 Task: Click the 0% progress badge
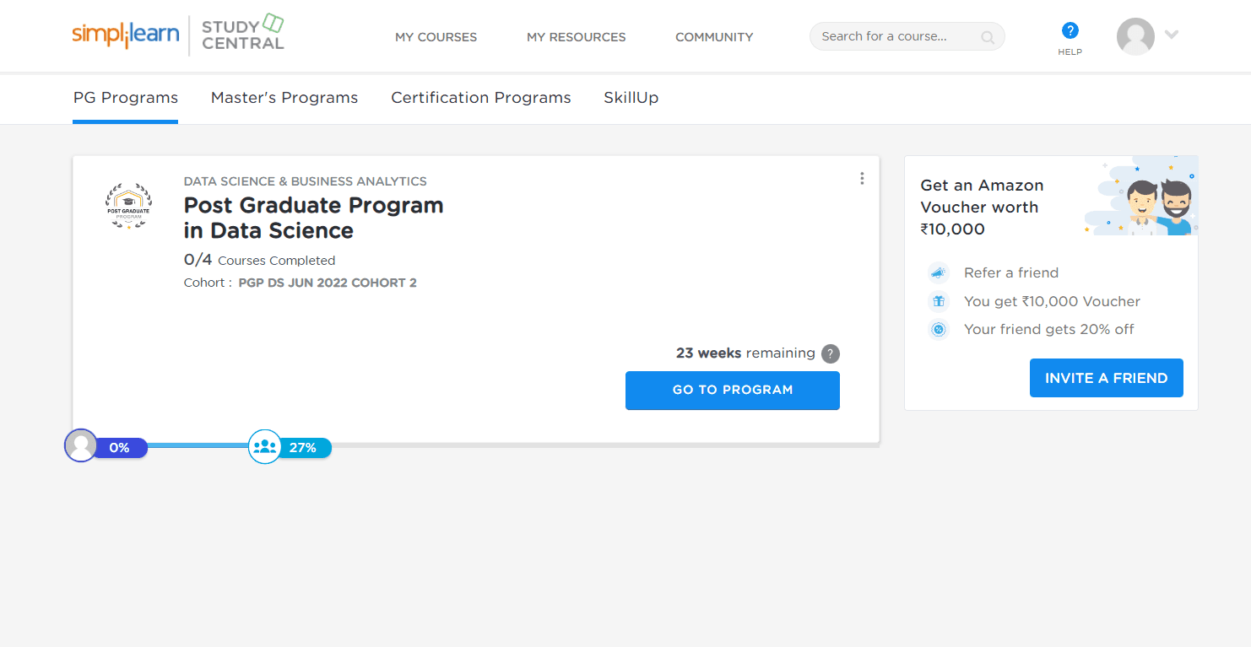pos(120,448)
